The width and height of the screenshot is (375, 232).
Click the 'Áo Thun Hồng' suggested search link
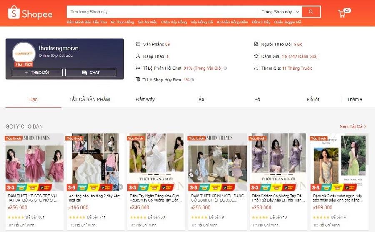point(122,22)
